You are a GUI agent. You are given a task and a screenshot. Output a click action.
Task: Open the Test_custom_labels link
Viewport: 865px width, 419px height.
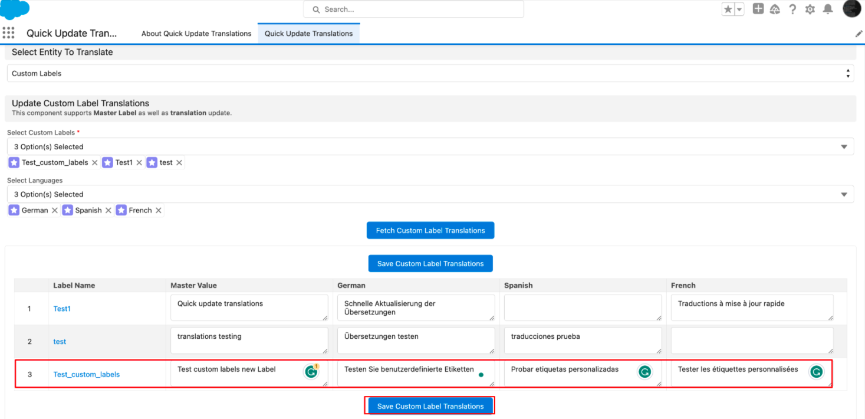(87, 375)
